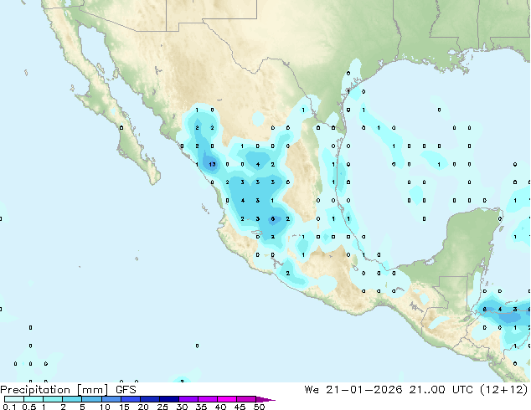Click the '0.1' legend scale label

pos(9,407)
